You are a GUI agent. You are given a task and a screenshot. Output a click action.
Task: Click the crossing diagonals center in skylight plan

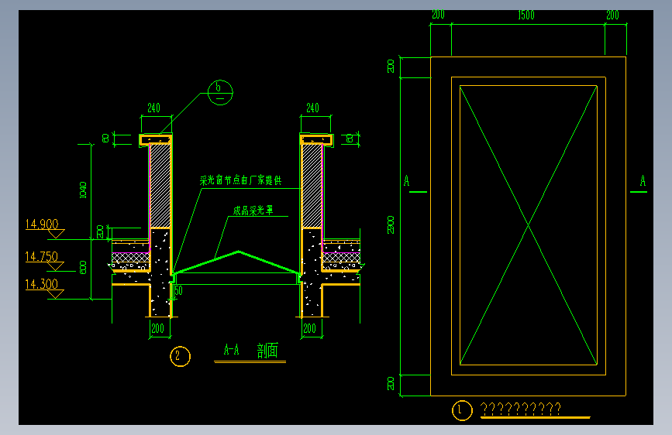529,225
